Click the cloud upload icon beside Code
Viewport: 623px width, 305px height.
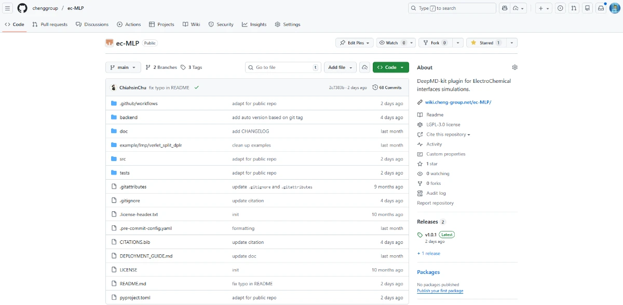[365, 67]
